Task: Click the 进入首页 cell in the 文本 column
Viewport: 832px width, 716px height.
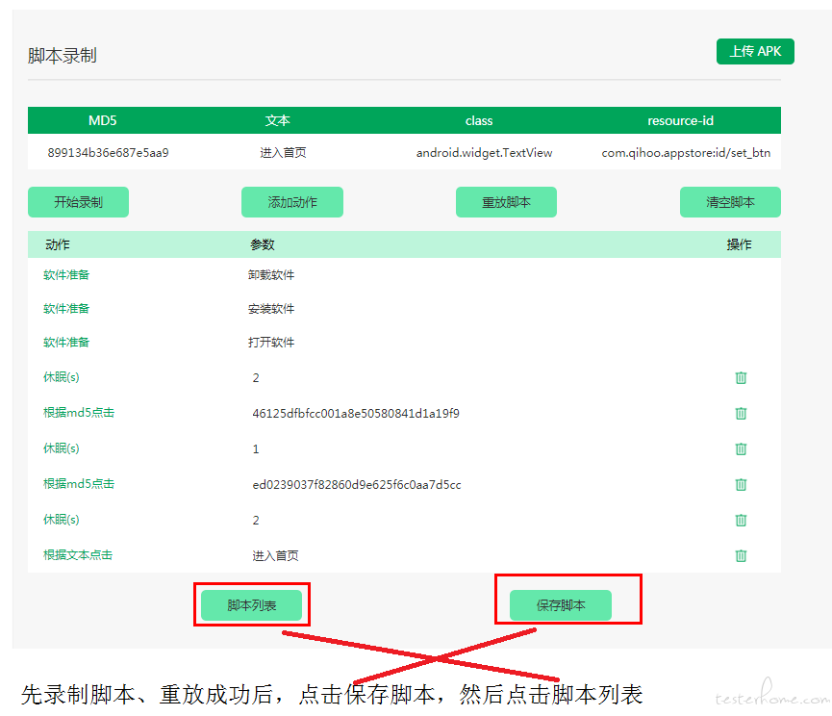Action: tap(283, 153)
